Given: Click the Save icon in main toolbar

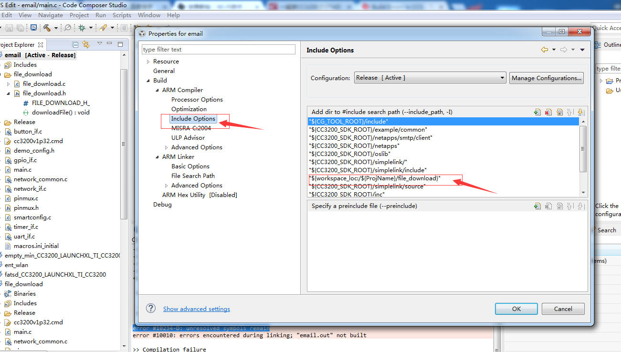Looking at the screenshot, I should coord(10,28).
